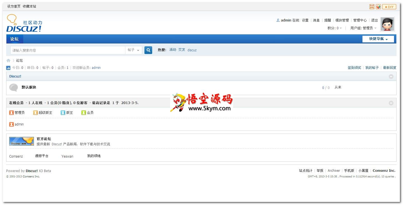403x205 pixels.
Task: Click 在线会员 heading link
Action: [16, 103]
